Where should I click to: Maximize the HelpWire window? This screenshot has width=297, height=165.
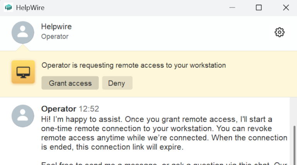click(x=259, y=7)
